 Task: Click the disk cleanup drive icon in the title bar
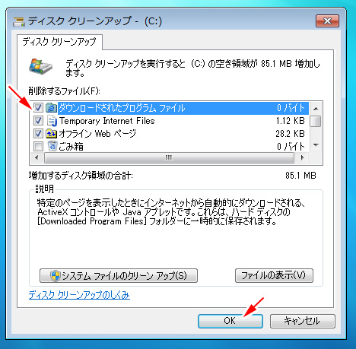click(19, 22)
